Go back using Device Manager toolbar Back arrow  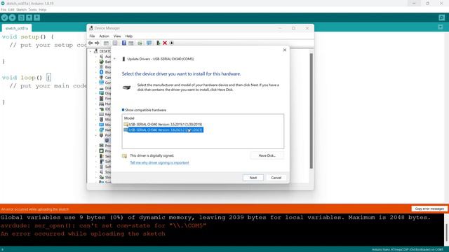91,43
